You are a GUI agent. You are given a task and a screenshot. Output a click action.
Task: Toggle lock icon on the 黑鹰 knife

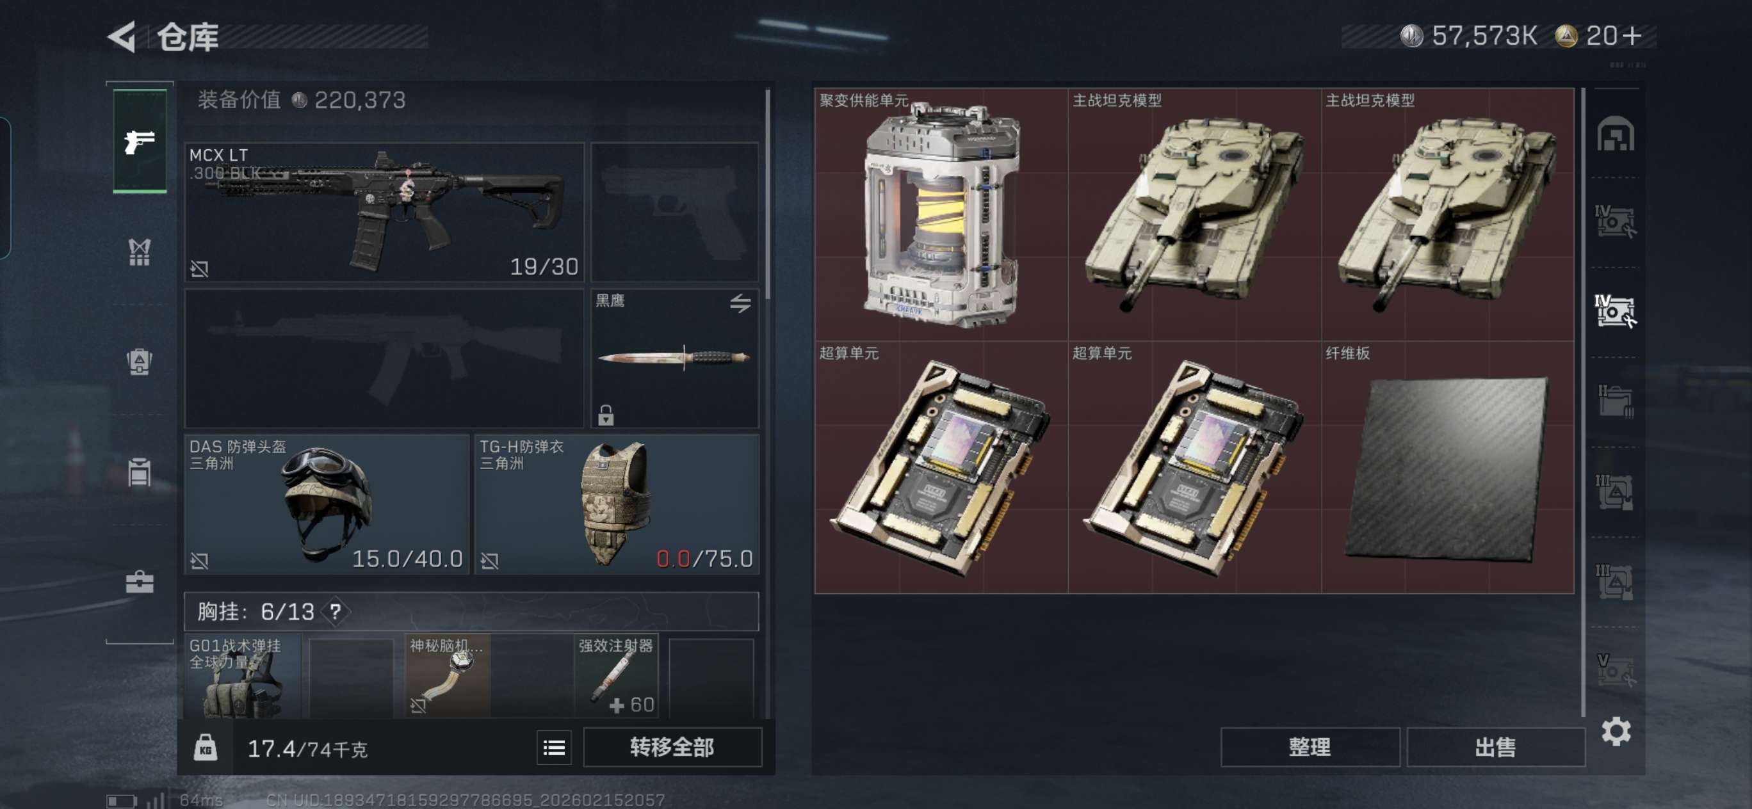coord(605,415)
